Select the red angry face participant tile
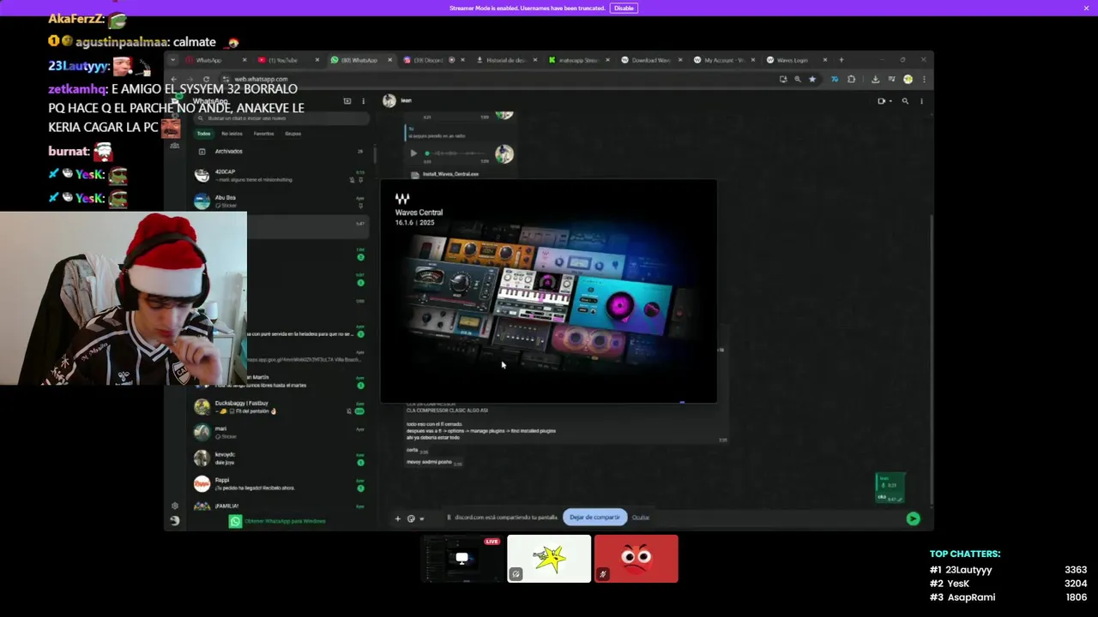This screenshot has width=1098, height=617. coord(636,559)
